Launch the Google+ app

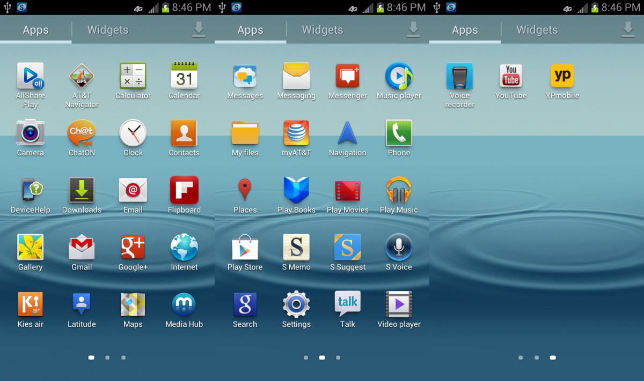(x=133, y=247)
